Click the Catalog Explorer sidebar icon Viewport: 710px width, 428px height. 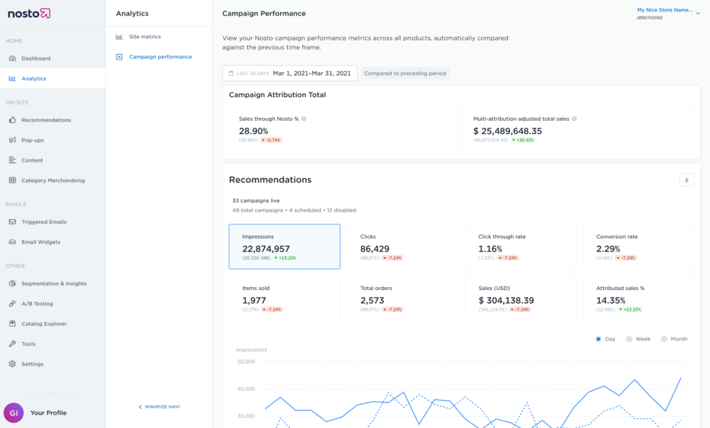point(12,324)
